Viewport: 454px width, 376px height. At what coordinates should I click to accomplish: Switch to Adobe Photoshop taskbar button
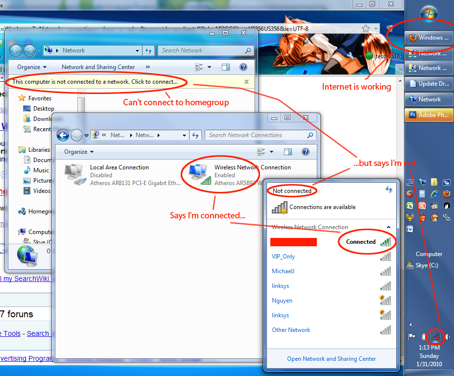(x=429, y=115)
